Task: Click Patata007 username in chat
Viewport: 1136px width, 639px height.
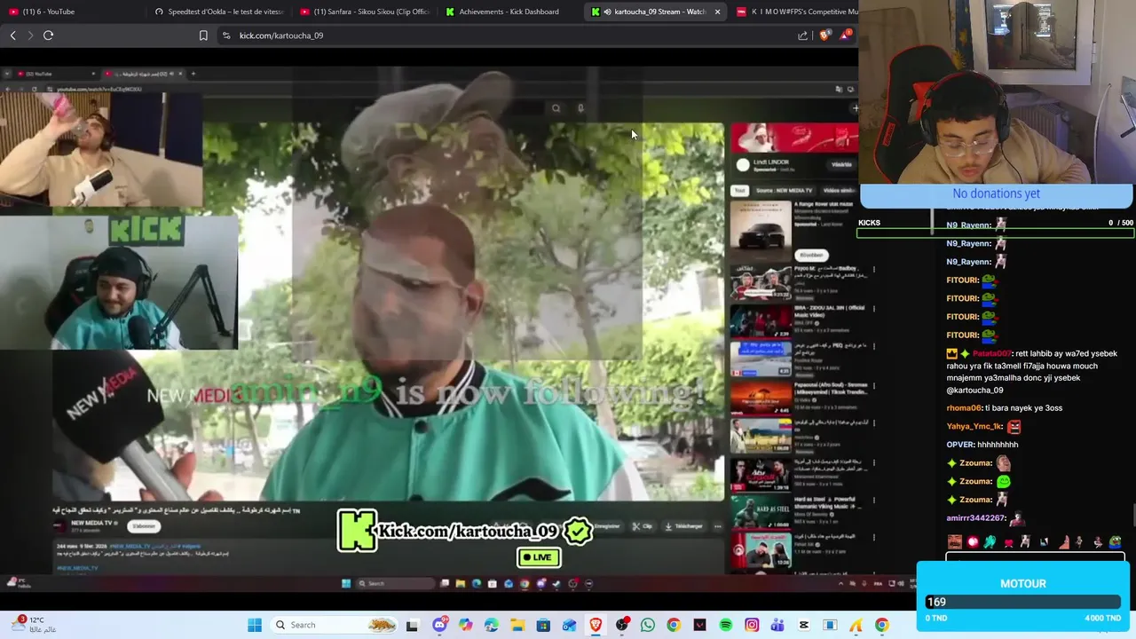Action: pos(992,353)
